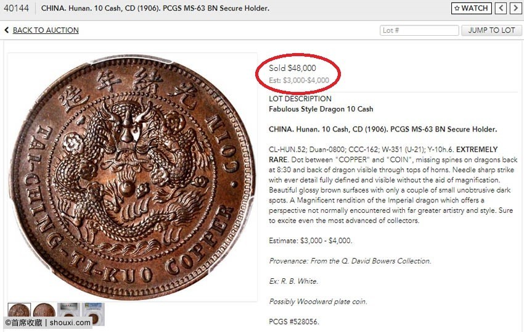The width and height of the screenshot is (524, 332).
Task: Focus the Lot # input field
Action: click(x=419, y=30)
